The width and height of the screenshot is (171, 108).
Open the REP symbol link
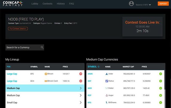[90, 95]
